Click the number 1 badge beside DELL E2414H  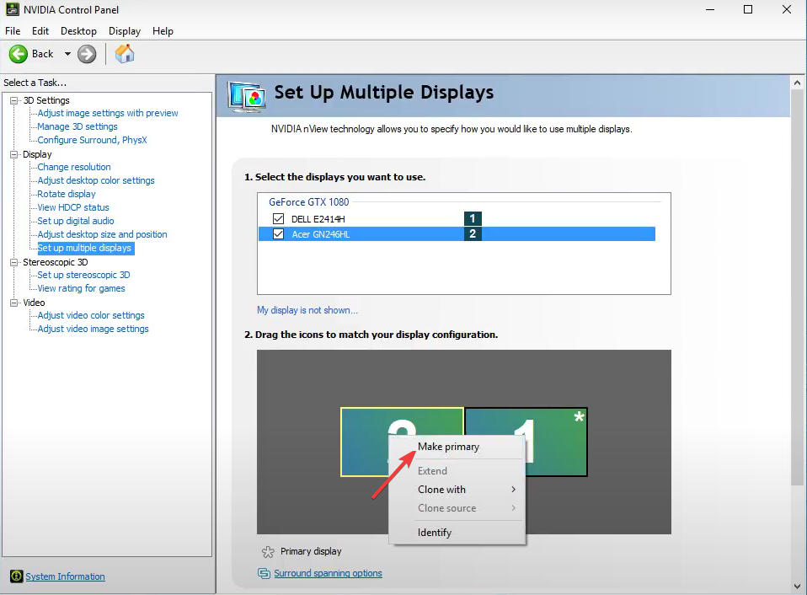tap(473, 219)
